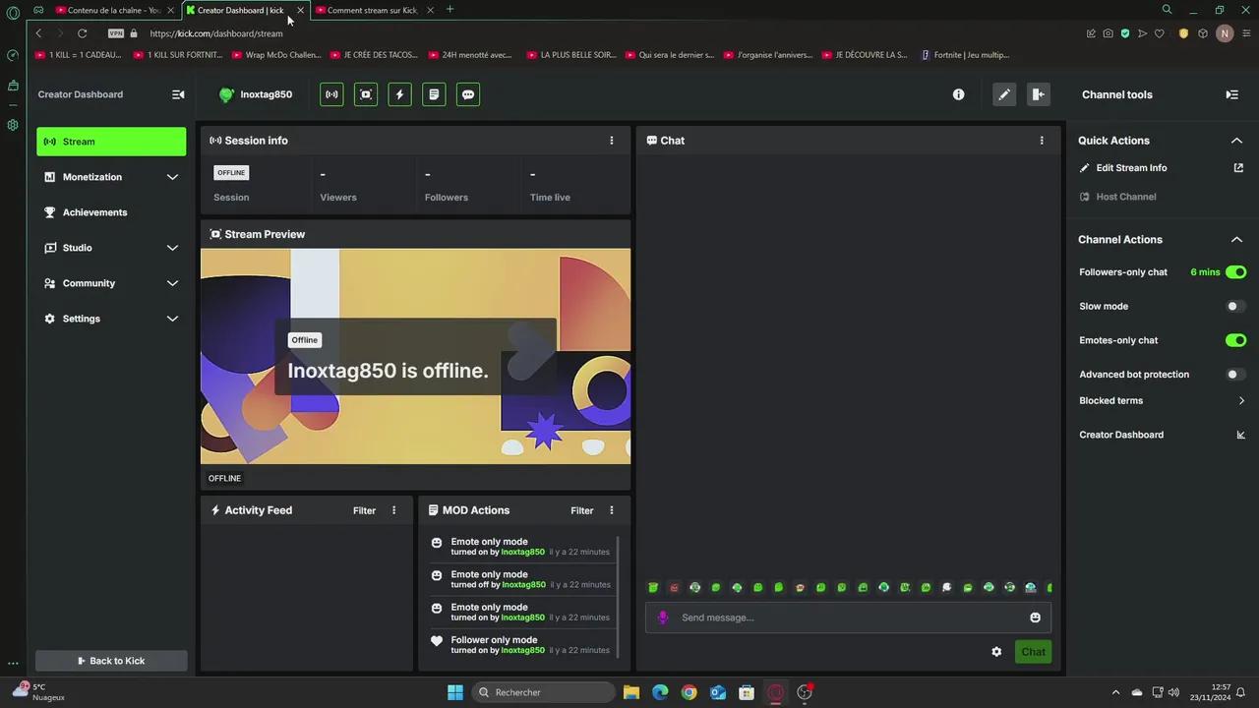Select the pencil edit icon near Channel tools
The height and width of the screenshot is (708, 1259).
(x=1004, y=93)
